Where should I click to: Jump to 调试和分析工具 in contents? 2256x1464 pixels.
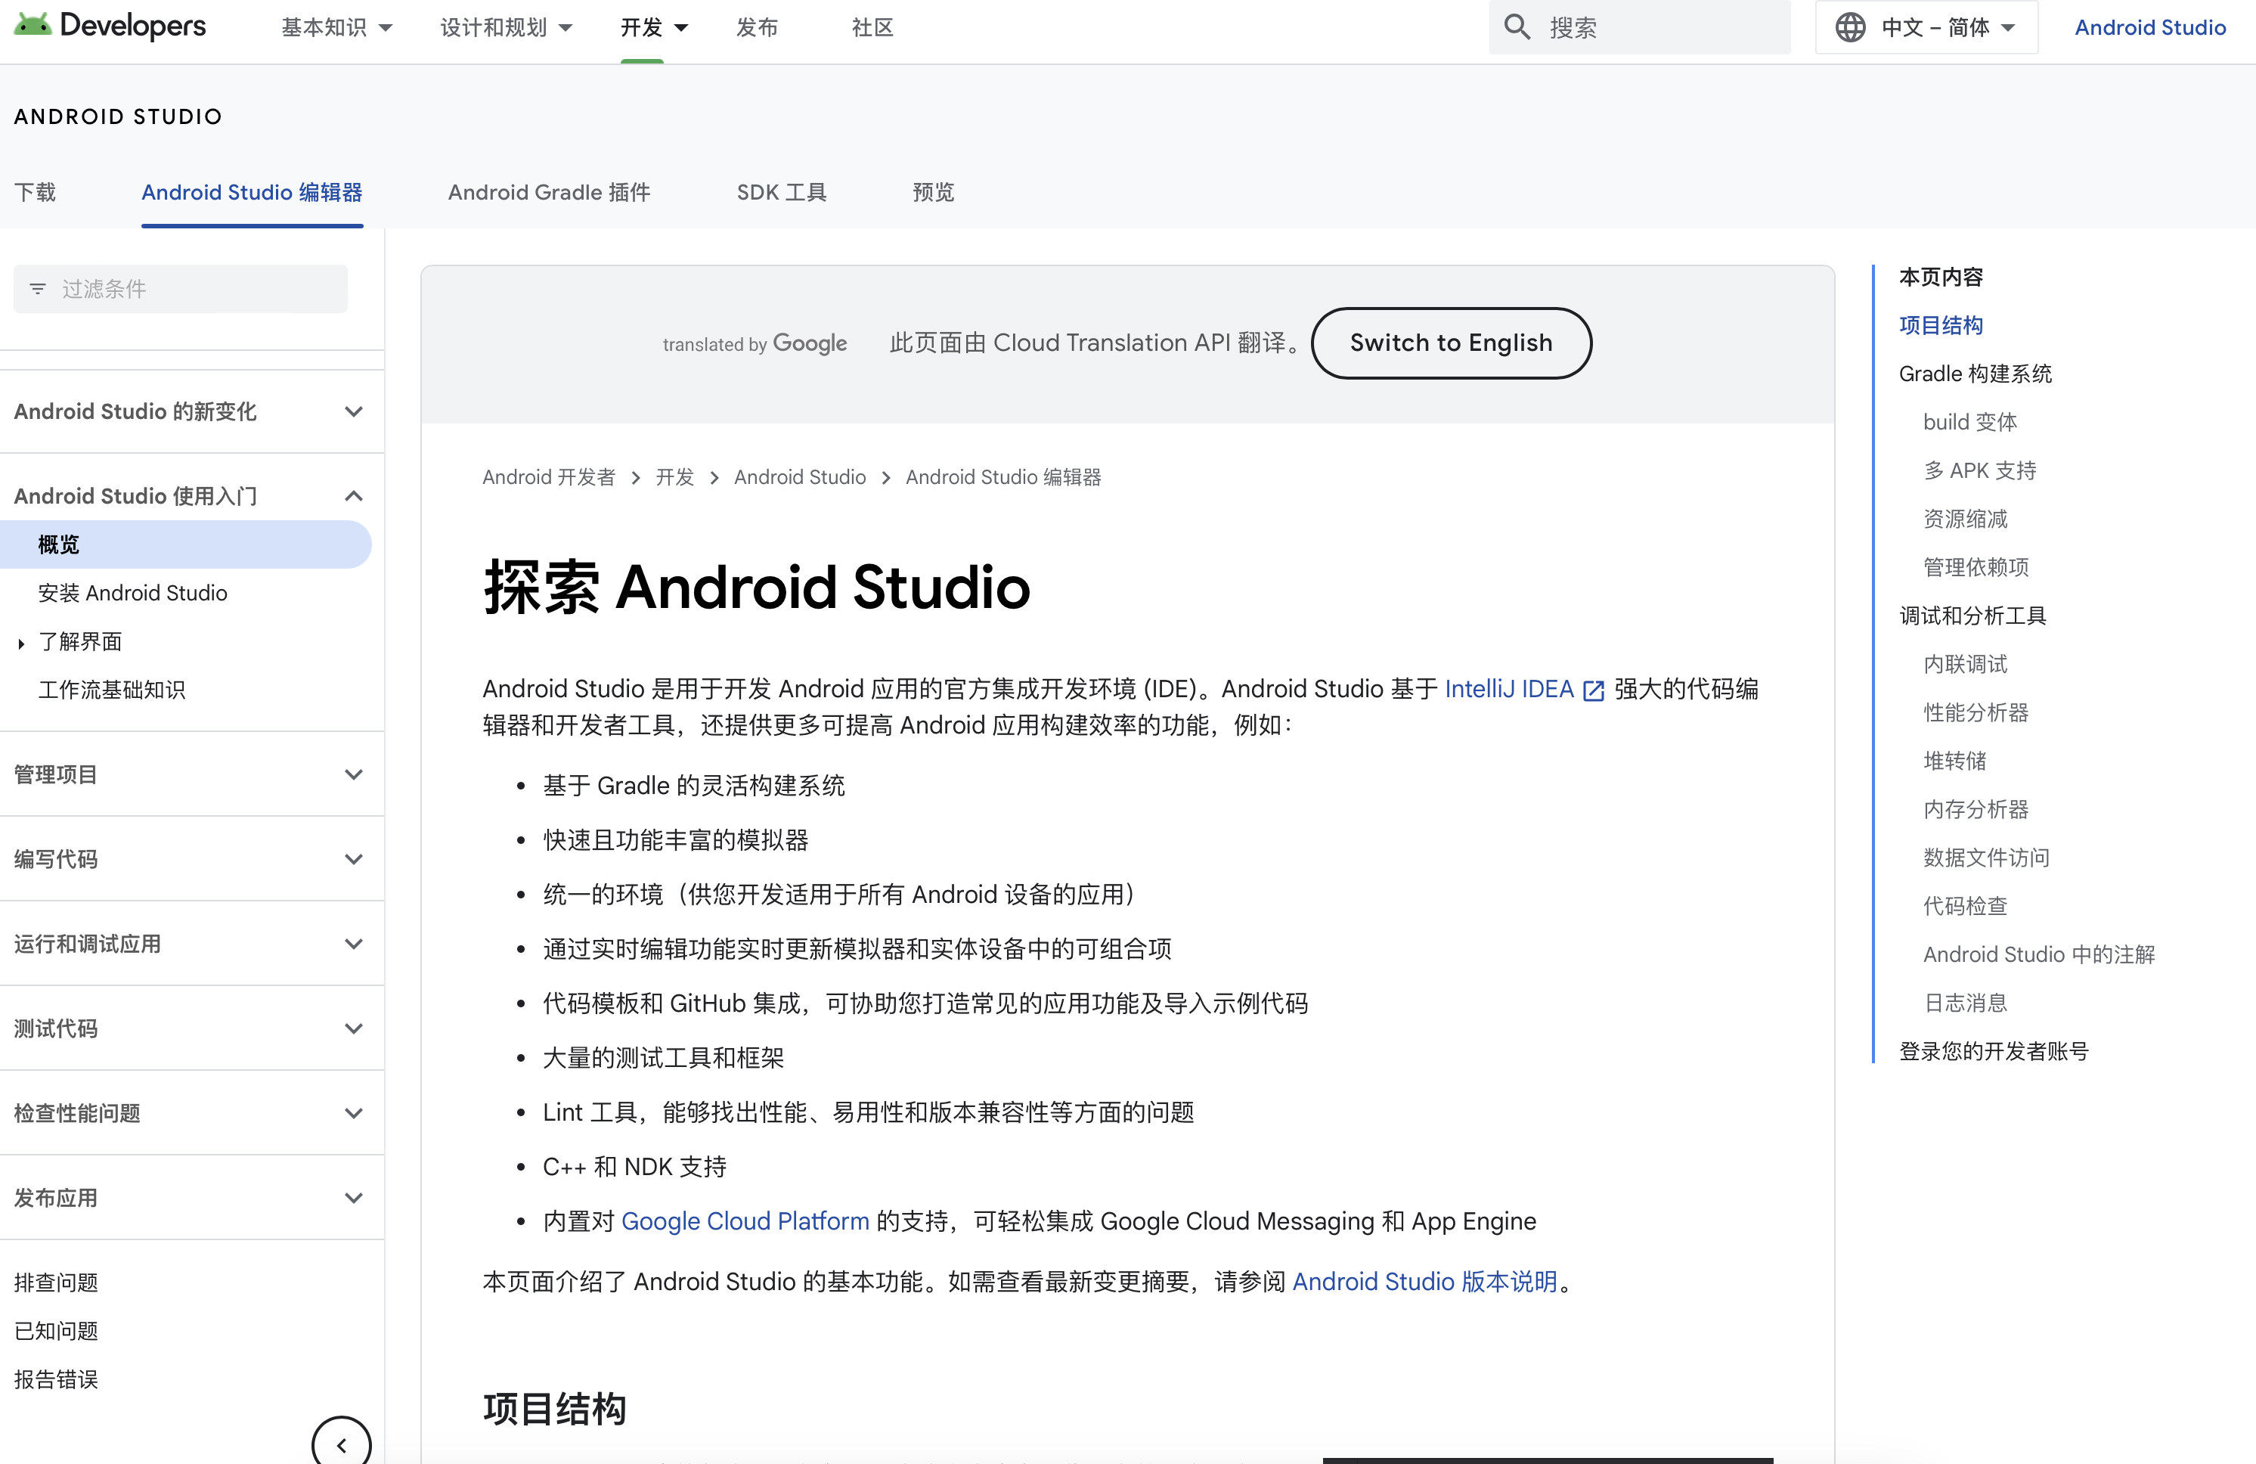(1972, 616)
